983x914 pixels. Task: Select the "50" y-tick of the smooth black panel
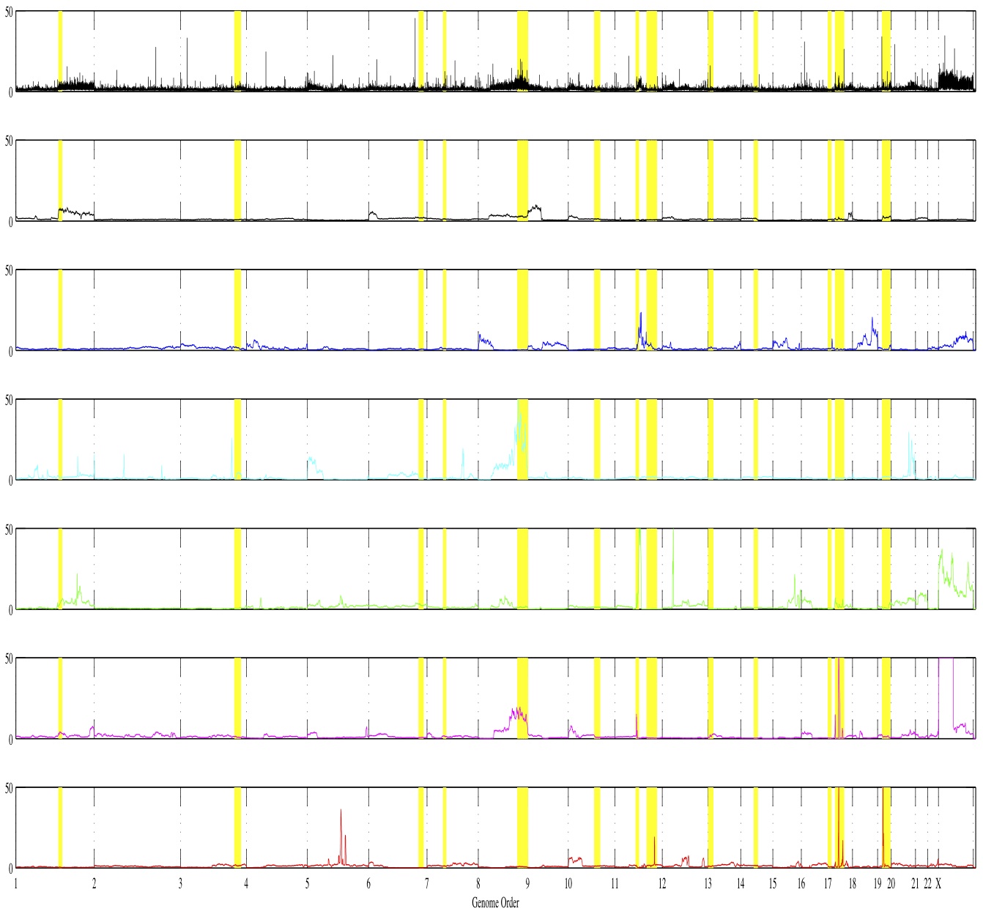(9, 141)
